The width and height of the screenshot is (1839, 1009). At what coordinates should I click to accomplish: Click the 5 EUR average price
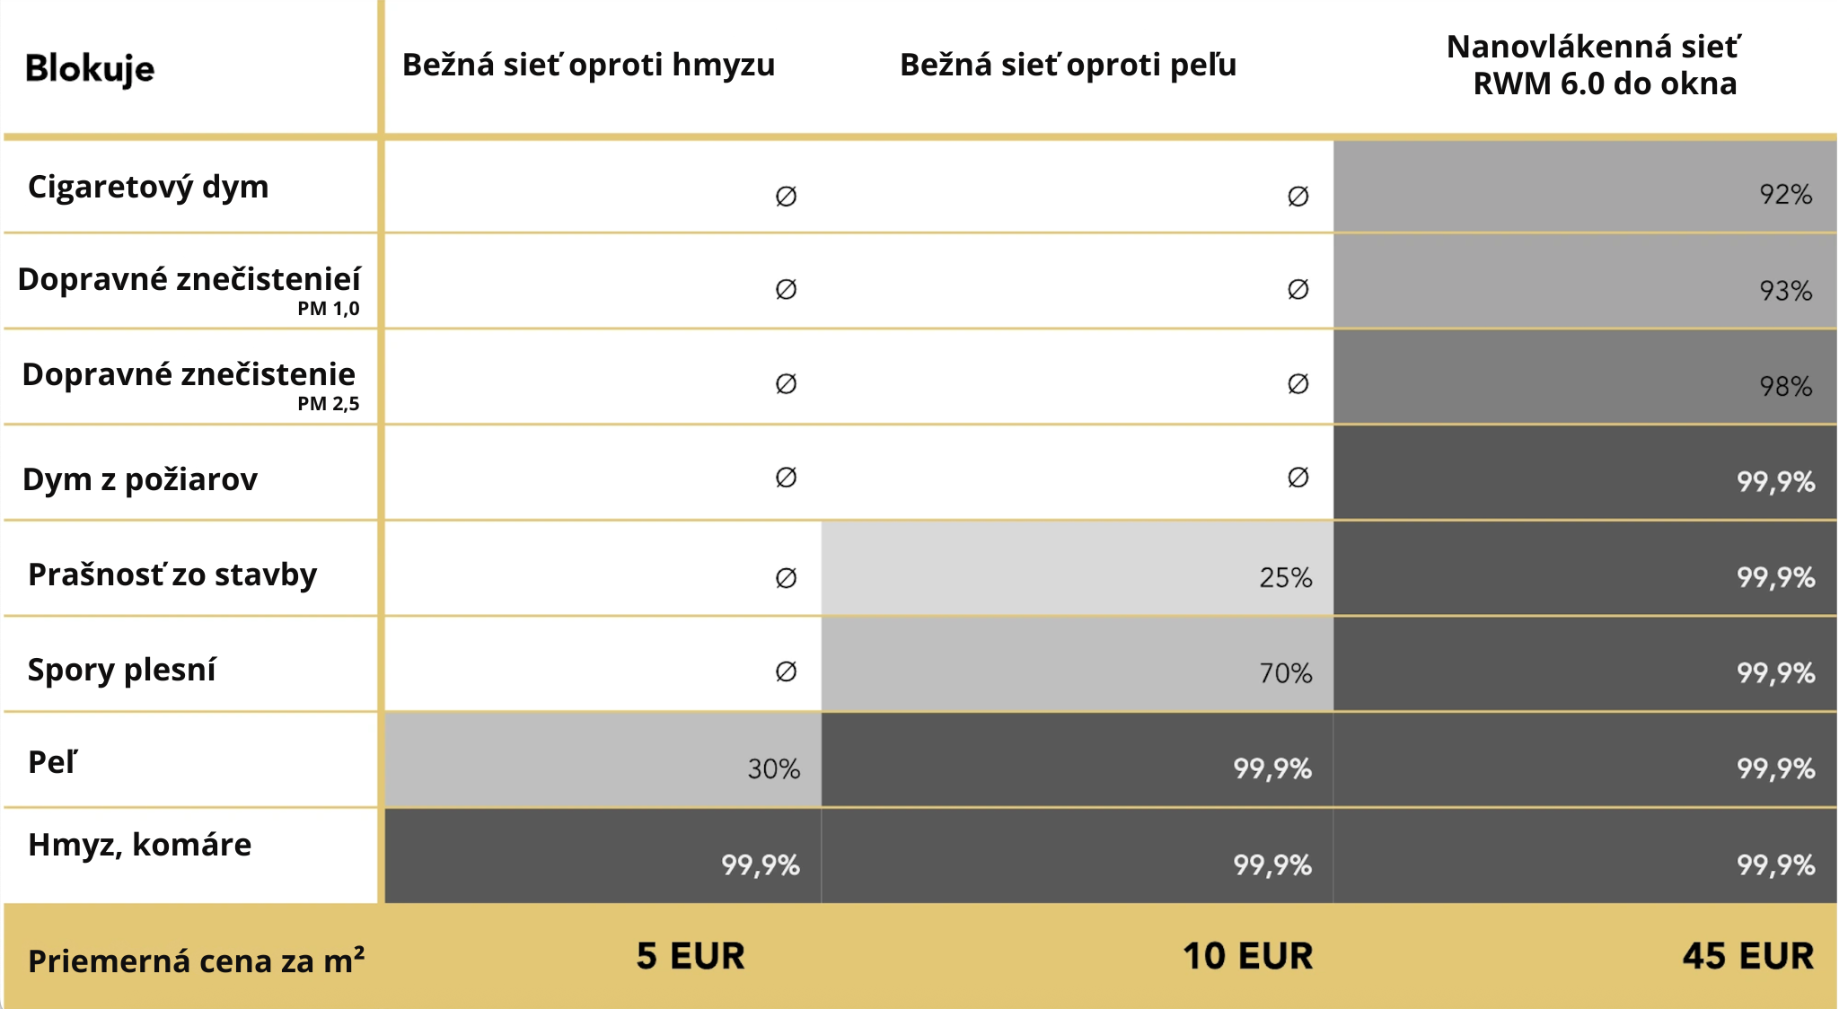(x=691, y=956)
